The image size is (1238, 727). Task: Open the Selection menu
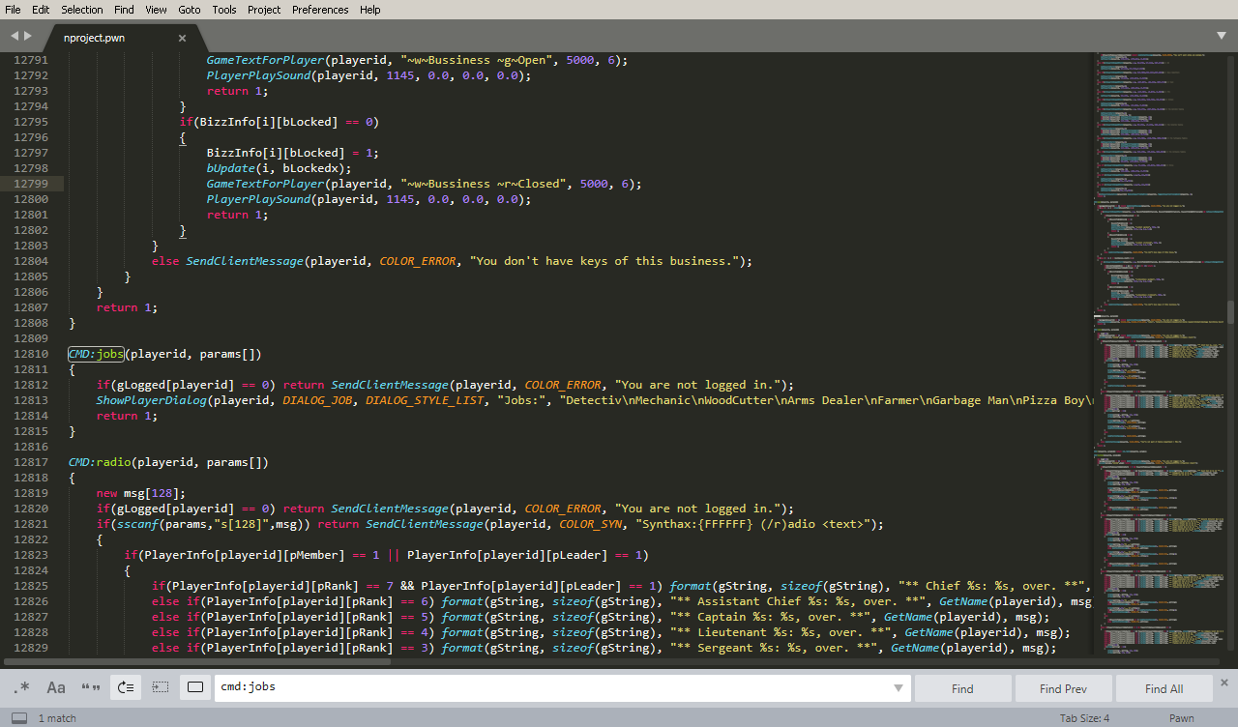click(x=82, y=10)
